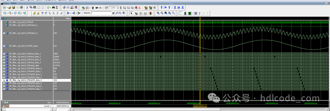
Task: Expand the shift_data_0 signal
Action: pyautogui.click(x=4, y=68)
